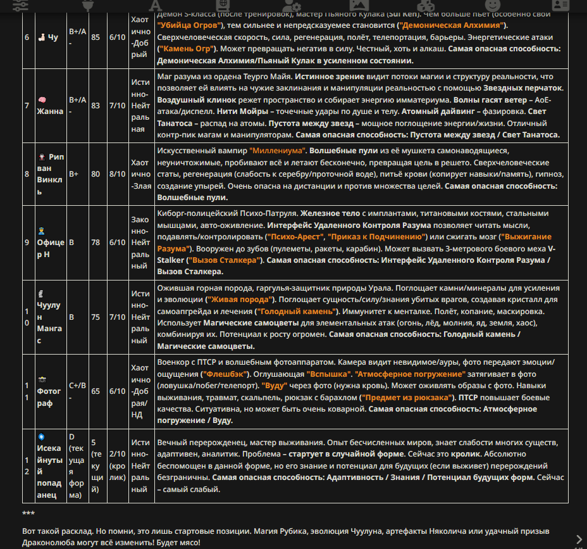Click the rank D (текущая форма) cell
The width and height of the screenshot is (587, 549).
77,466
